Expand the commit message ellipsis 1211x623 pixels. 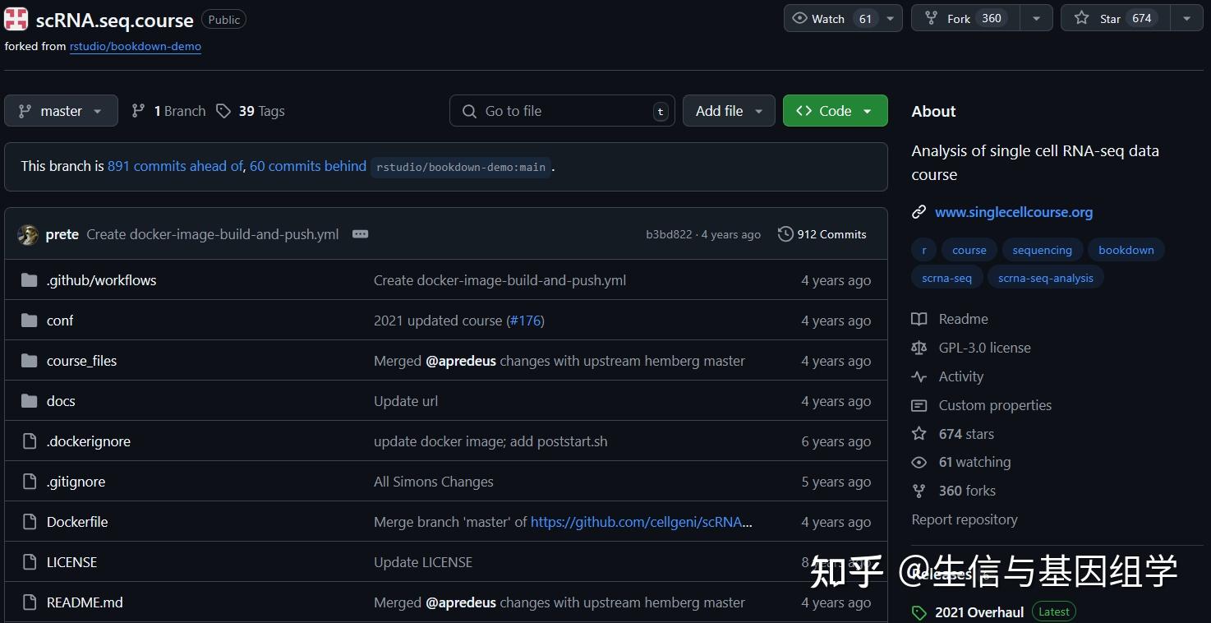click(x=360, y=233)
